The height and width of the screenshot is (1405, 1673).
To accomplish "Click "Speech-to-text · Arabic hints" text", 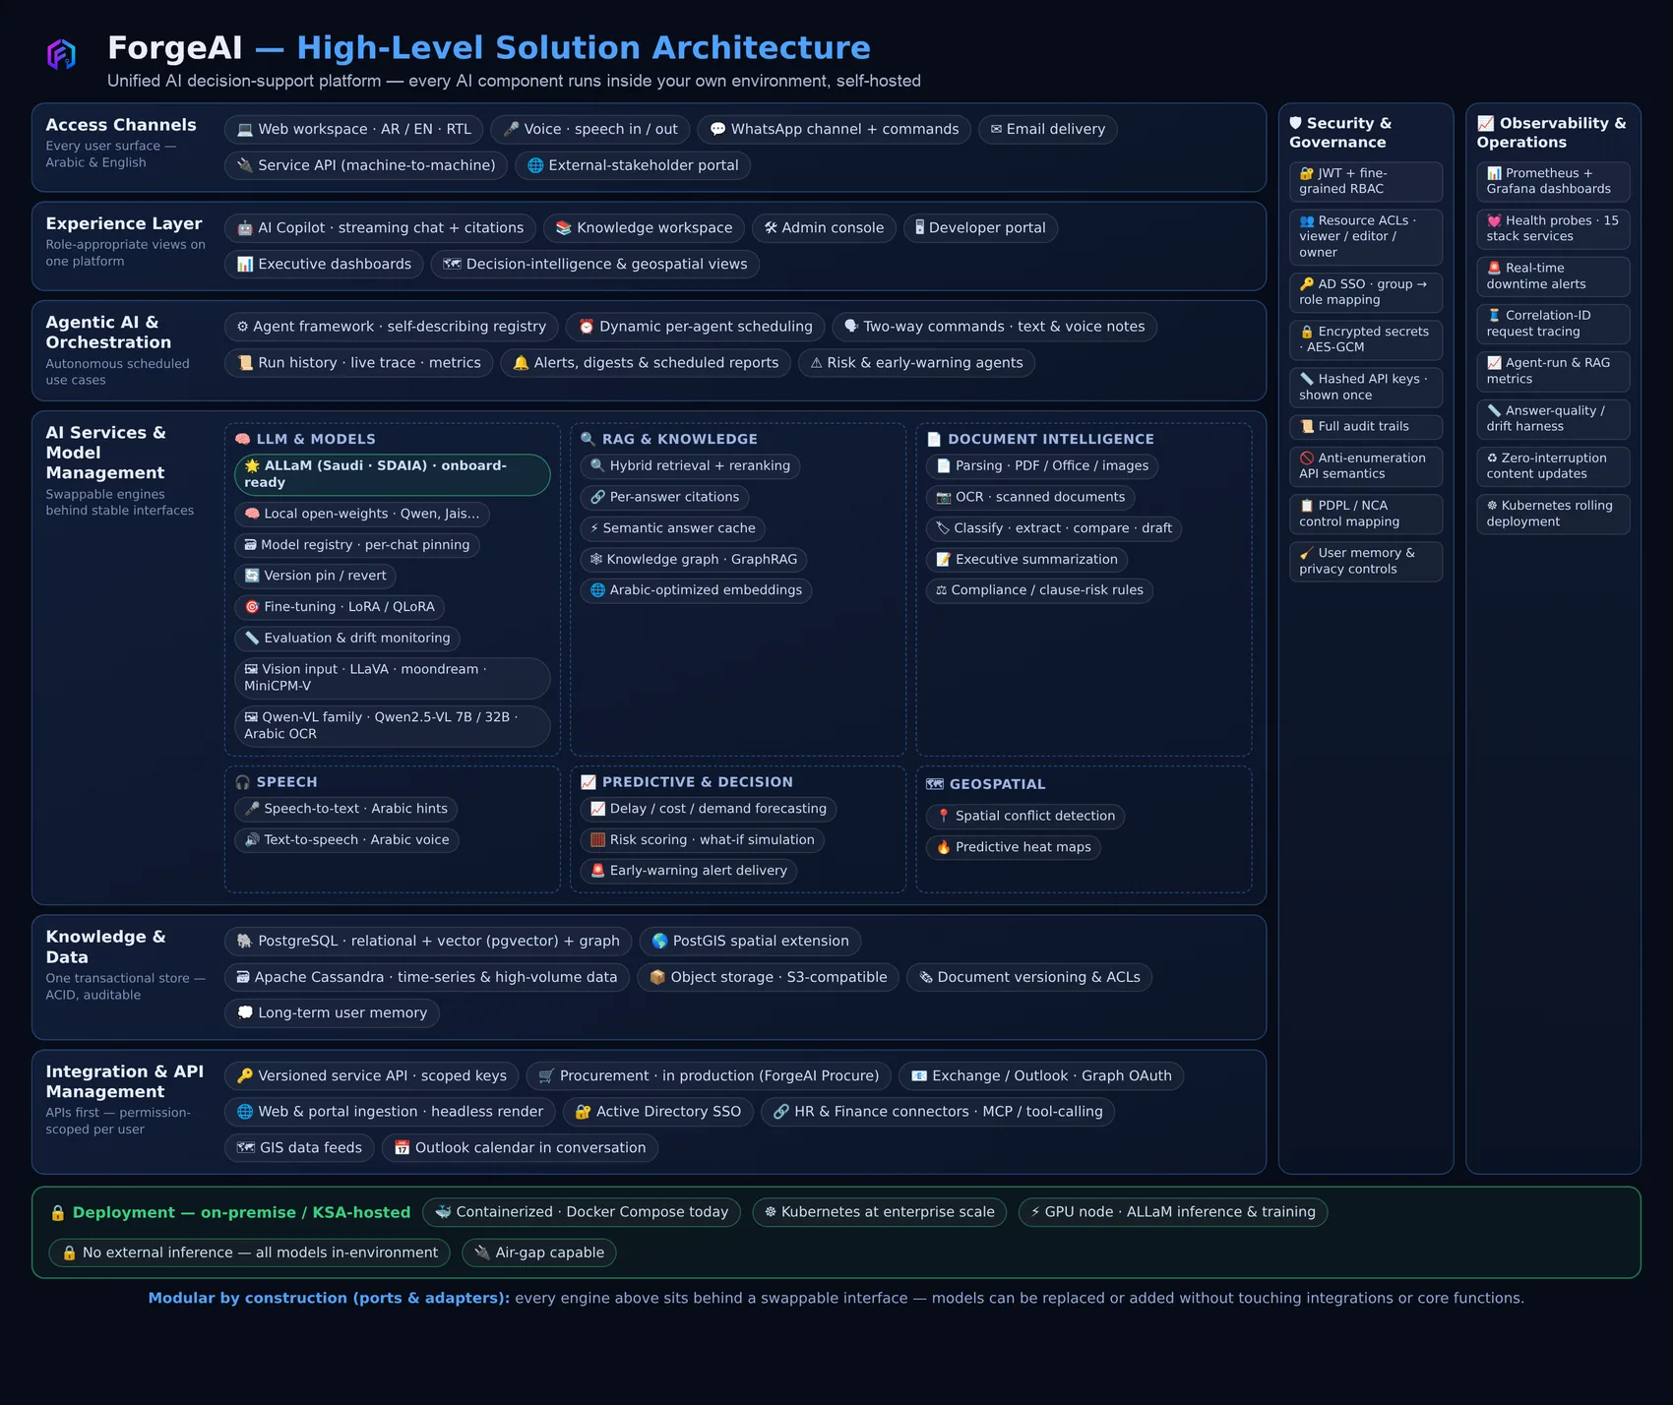I will click(x=355, y=809).
